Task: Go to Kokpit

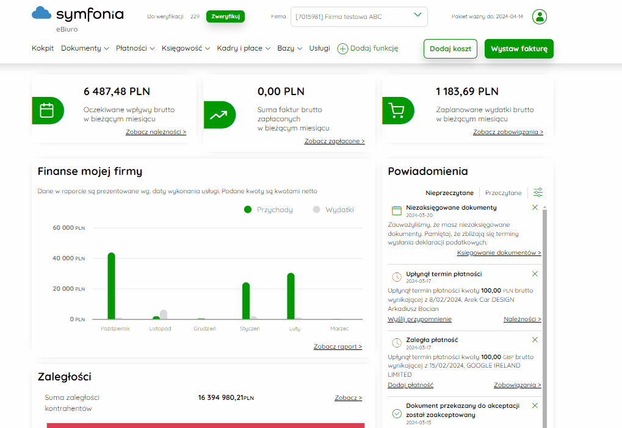Action: tap(43, 48)
